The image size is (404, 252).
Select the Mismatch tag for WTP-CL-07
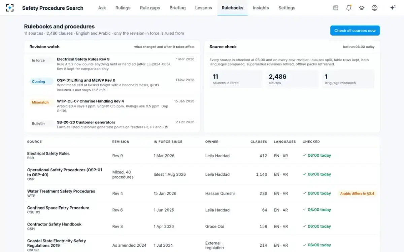click(x=40, y=102)
